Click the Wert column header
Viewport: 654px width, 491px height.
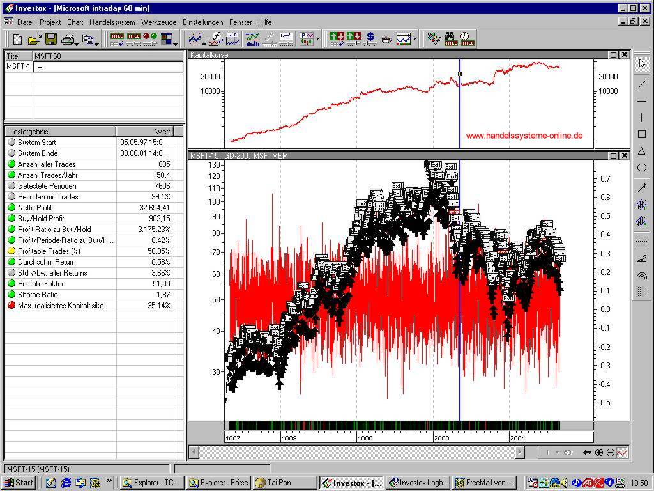coord(145,132)
